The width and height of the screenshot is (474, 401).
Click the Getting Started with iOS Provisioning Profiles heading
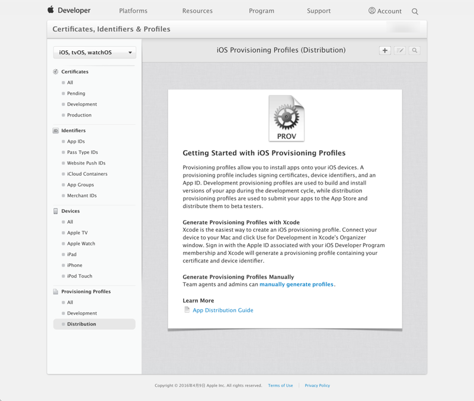[x=264, y=153]
